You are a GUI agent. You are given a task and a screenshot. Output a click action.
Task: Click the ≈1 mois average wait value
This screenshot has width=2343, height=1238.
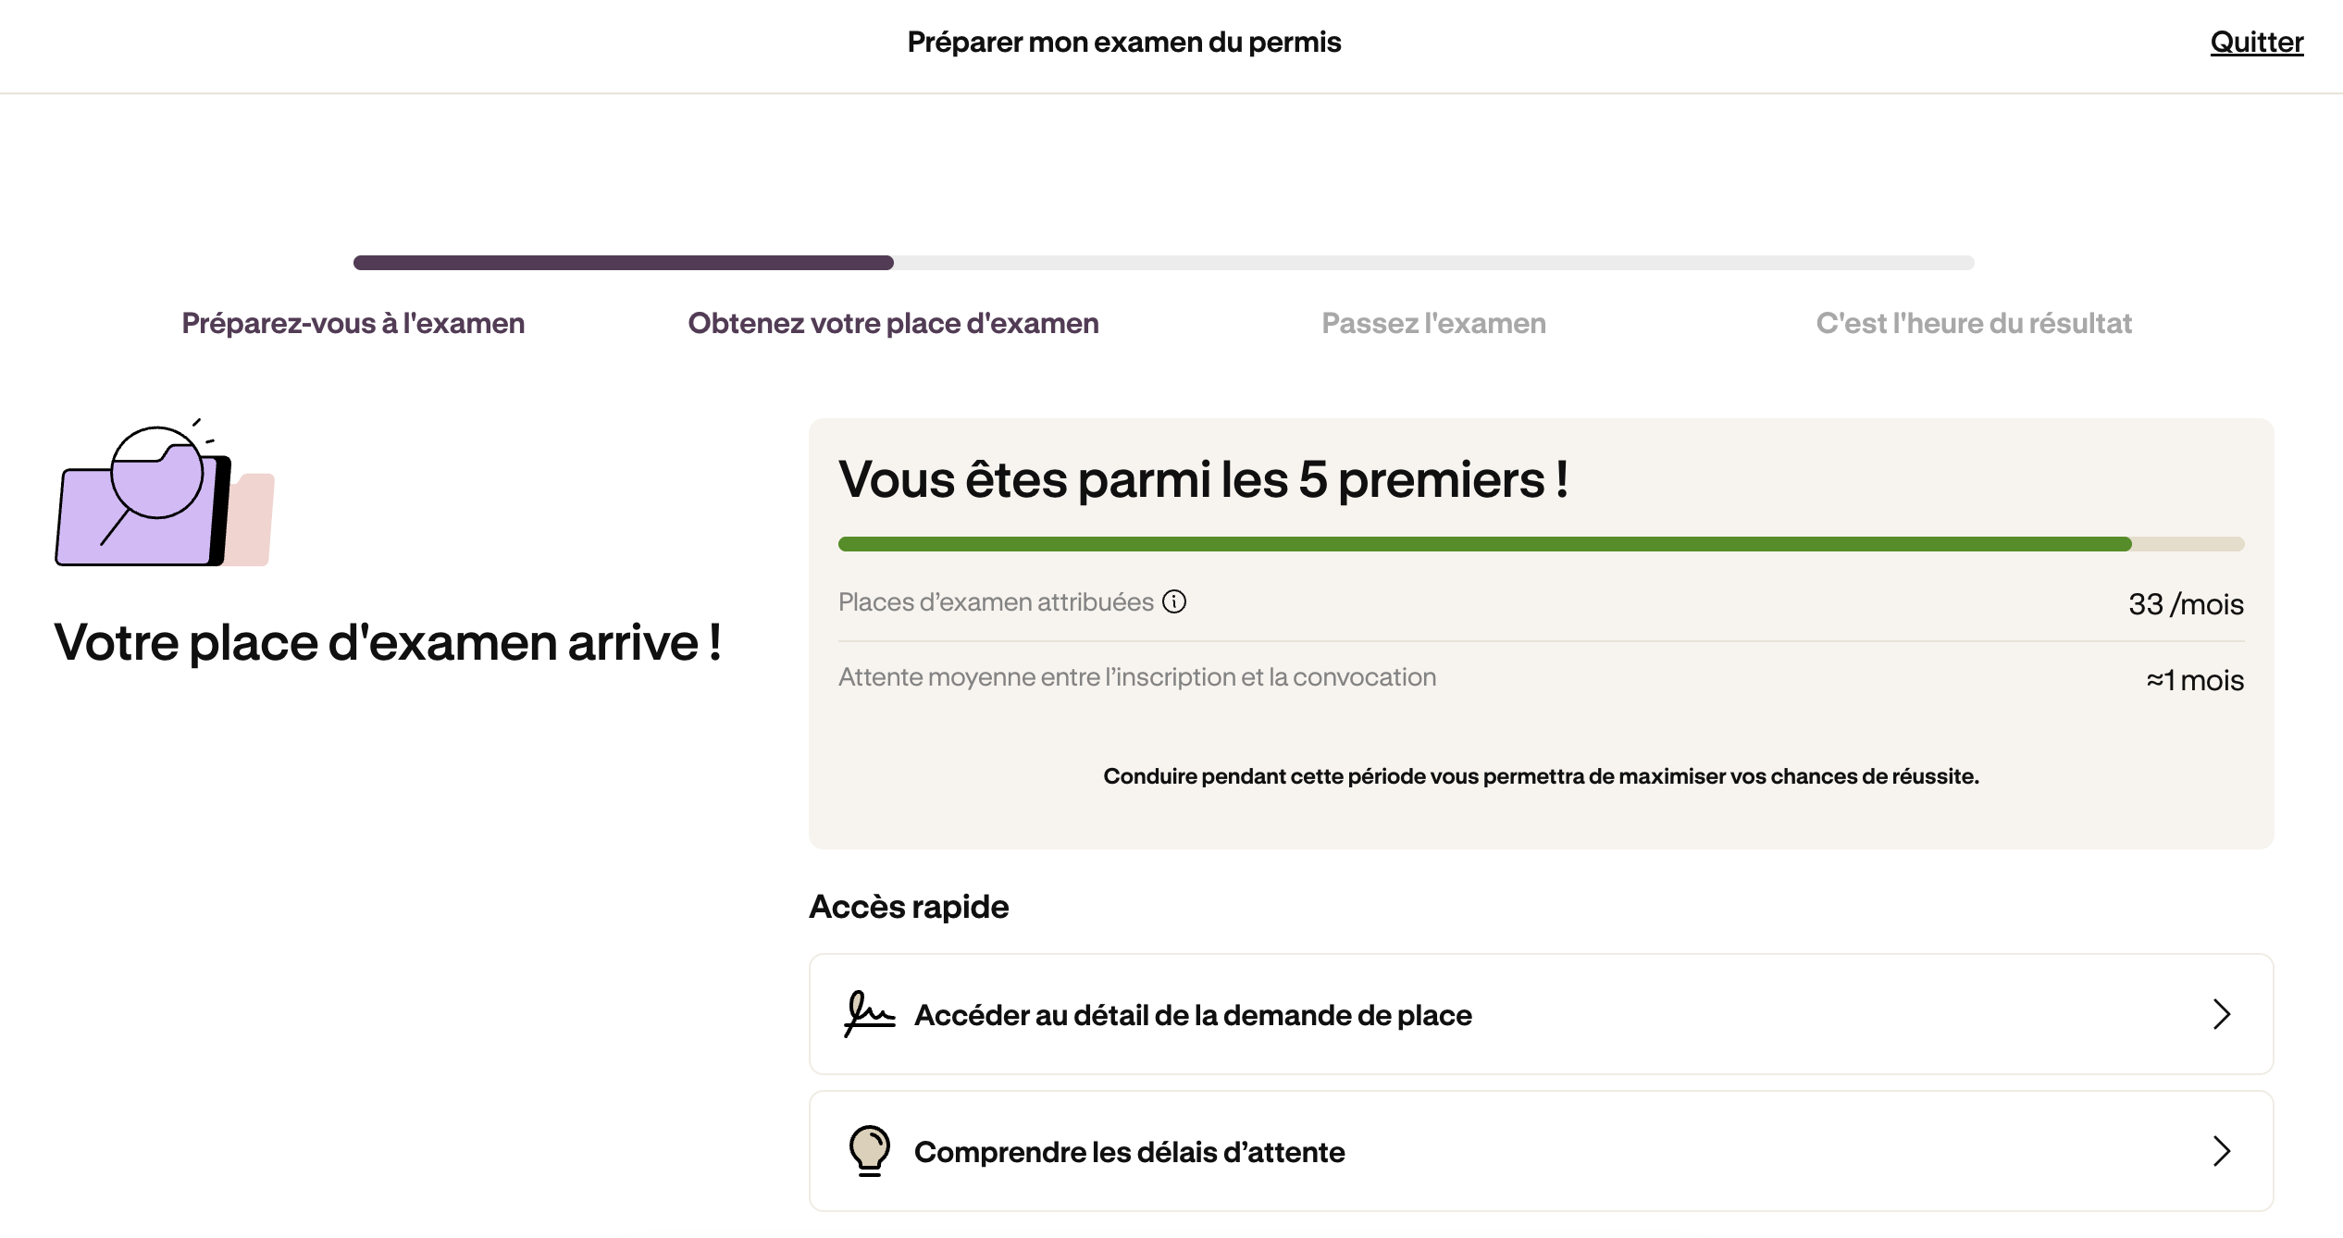(x=2195, y=680)
